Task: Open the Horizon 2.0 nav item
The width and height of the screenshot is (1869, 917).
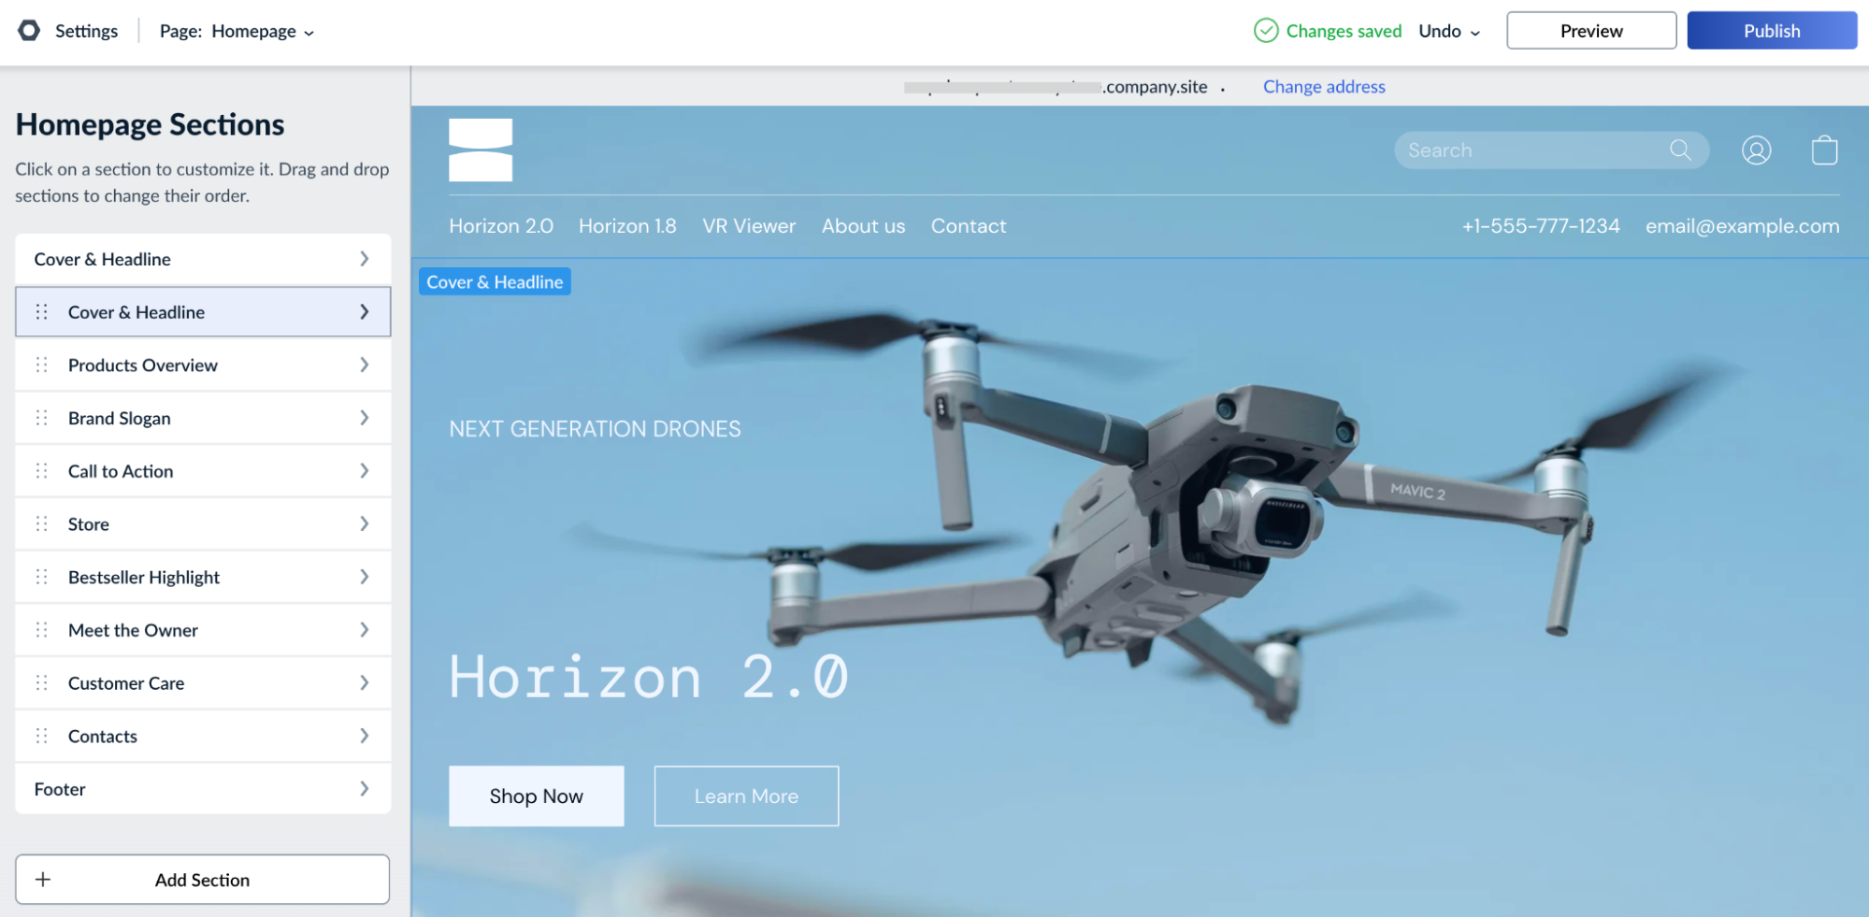Action: (x=501, y=226)
